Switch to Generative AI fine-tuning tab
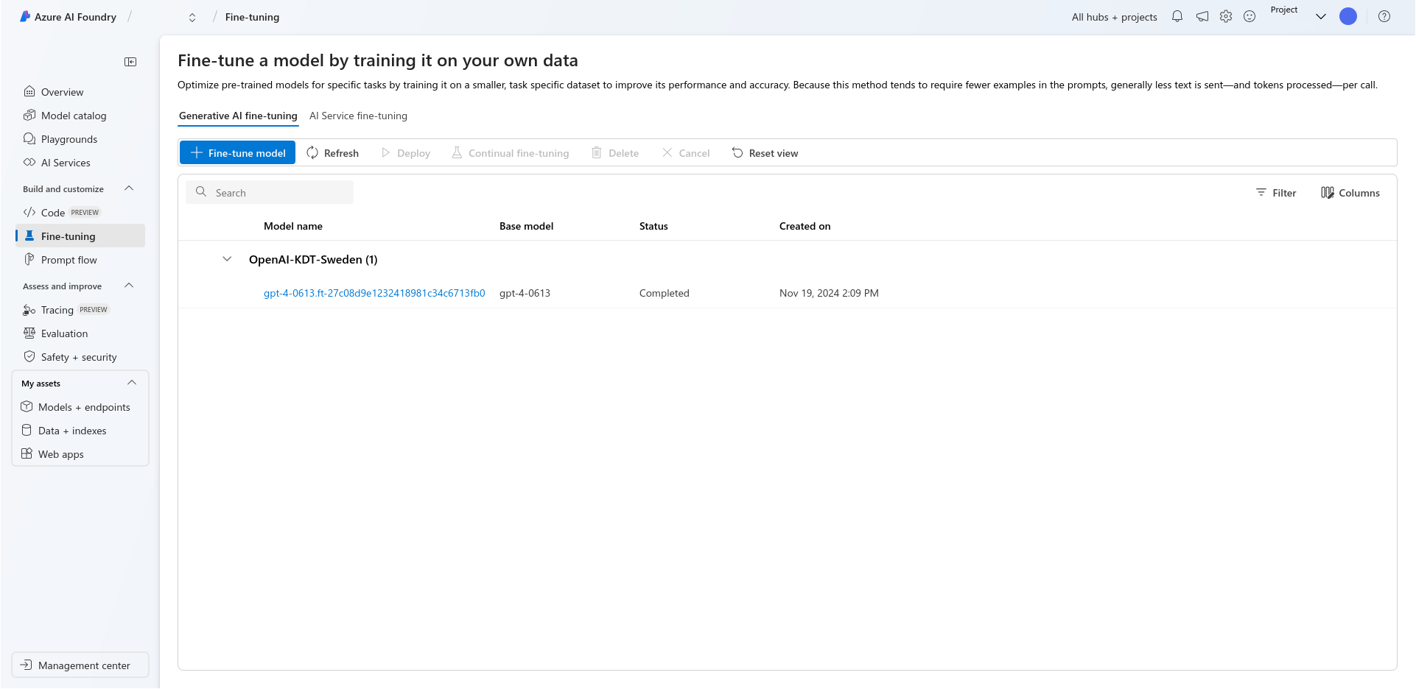This screenshot has width=1416, height=689. click(238, 116)
